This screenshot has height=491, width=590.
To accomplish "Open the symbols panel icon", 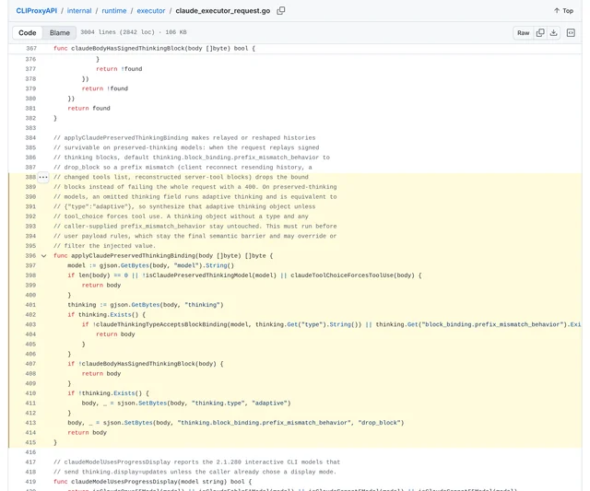I will click(x=571, y=33).
